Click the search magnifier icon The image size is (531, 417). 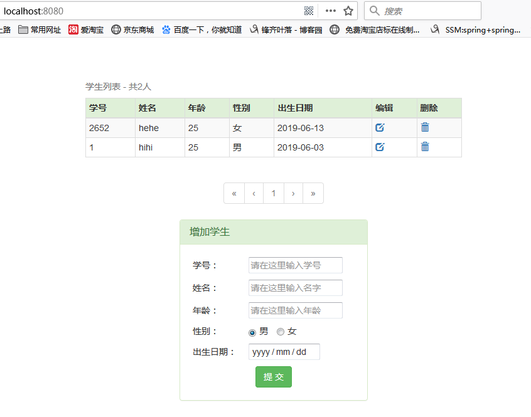[375, 11]
